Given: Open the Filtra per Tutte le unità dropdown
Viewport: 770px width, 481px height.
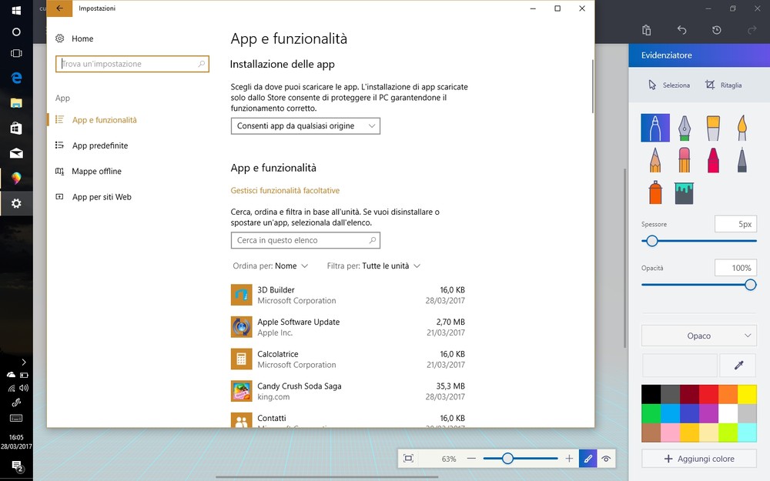Looking at the screenshot, I should 373,266.
